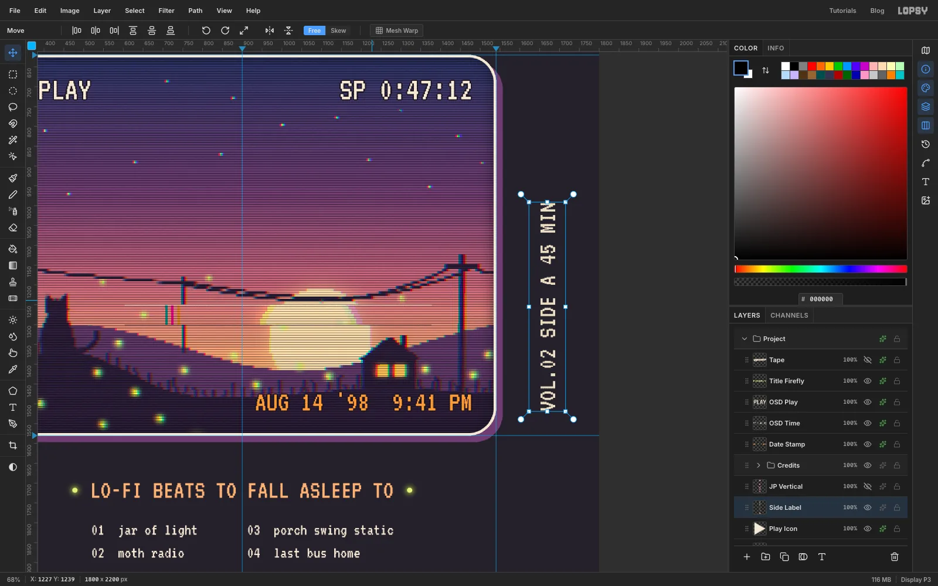Select the Free transform mode
Image resolution: width=938 pixels, height=586 pixels.
[315, 30]
